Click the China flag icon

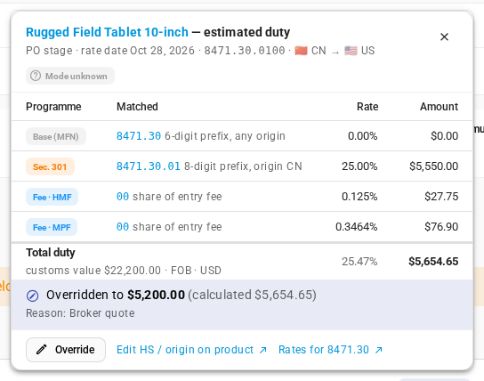click(301, 51)
